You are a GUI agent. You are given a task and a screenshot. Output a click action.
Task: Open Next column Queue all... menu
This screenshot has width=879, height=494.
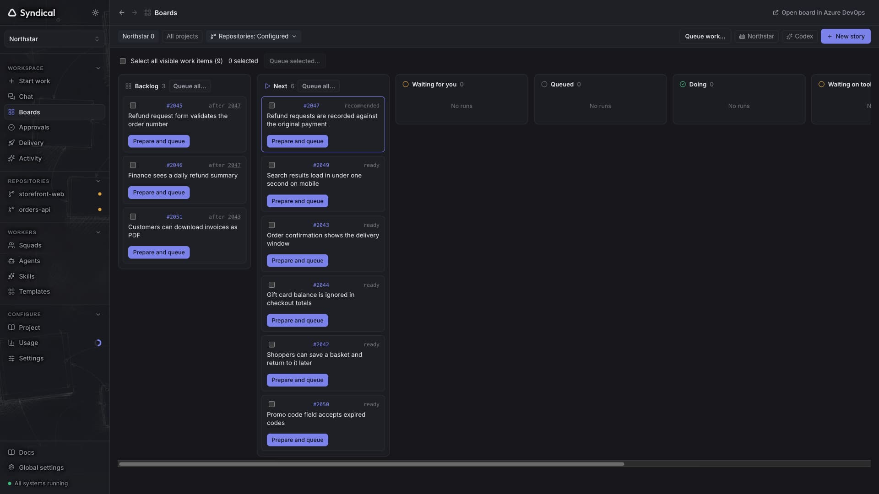pyautogui.click(x=318, y=86)
